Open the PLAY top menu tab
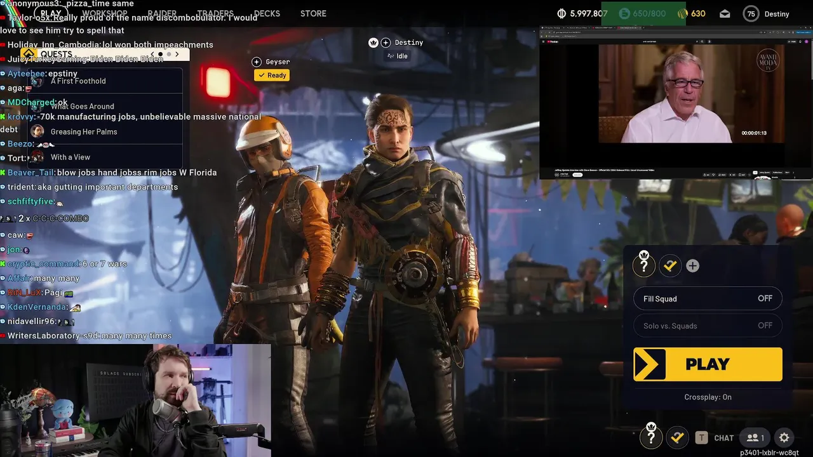813x457 pixels. [x=51, y=13]
